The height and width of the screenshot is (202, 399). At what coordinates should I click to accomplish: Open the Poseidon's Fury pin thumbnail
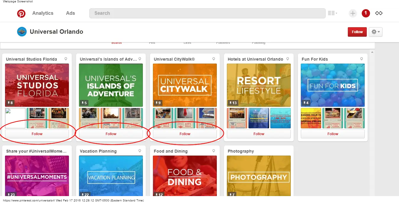pos(111,118)
